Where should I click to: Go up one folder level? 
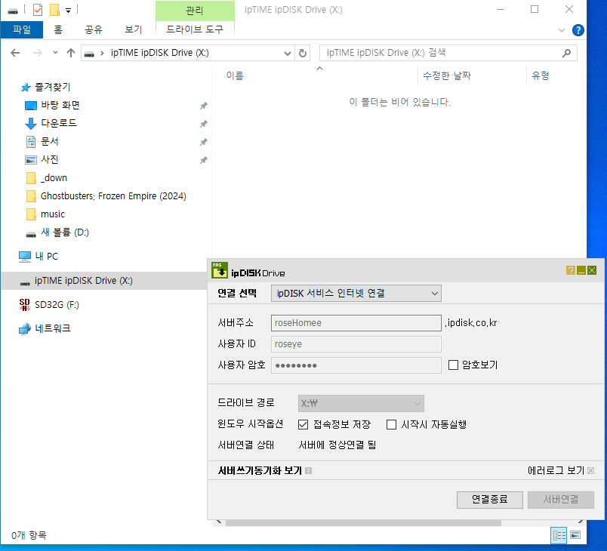coord(71,53)
